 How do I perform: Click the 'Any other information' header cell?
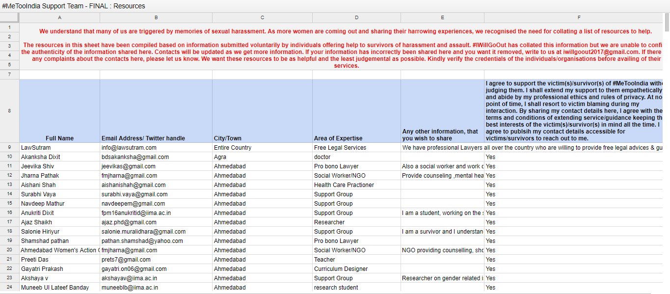[442, 111]
